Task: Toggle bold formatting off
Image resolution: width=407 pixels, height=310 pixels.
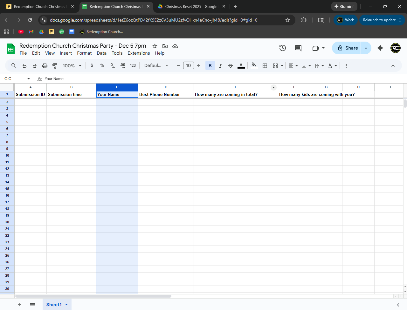Action: click(210, 66)
